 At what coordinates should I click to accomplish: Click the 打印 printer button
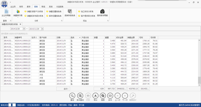tap(88, 96)
